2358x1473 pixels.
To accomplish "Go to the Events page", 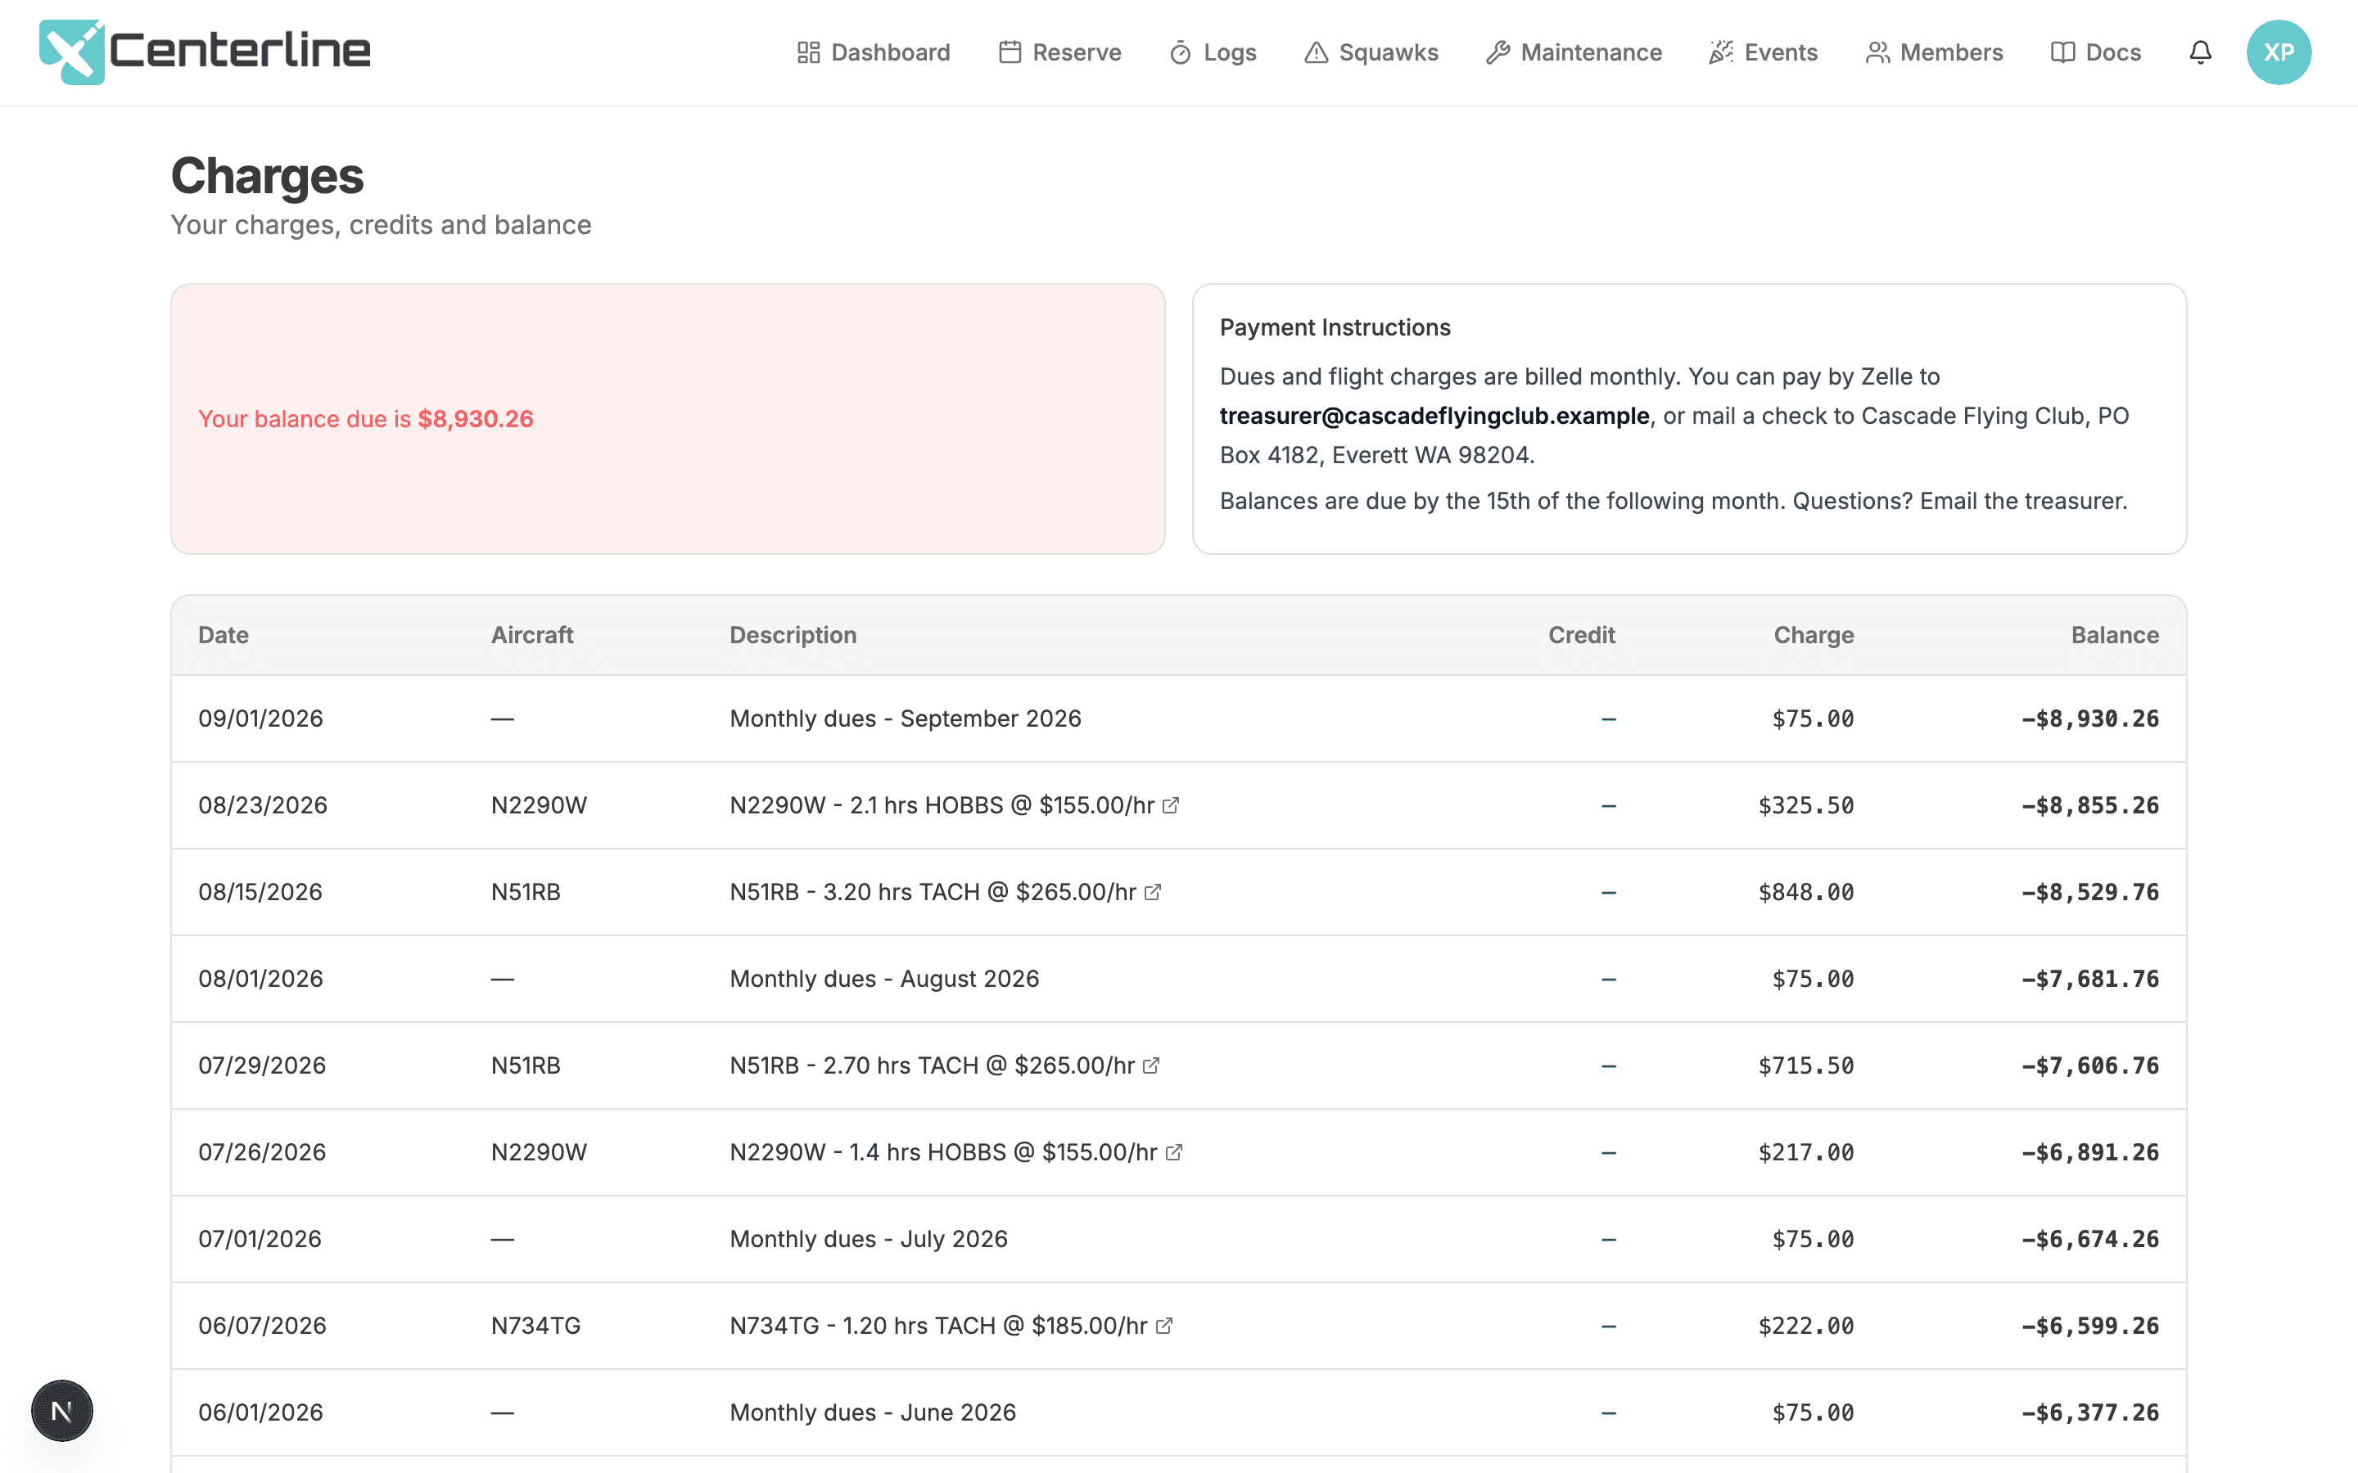I will (x=1764, y=52).
